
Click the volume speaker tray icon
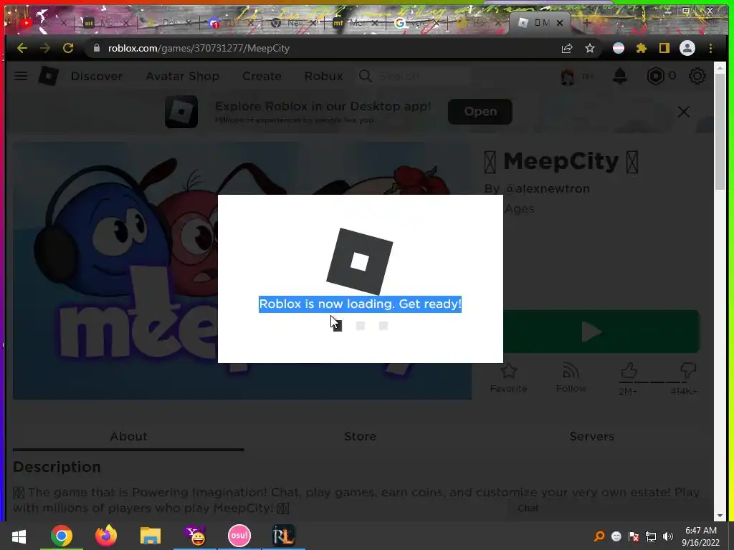668,536
